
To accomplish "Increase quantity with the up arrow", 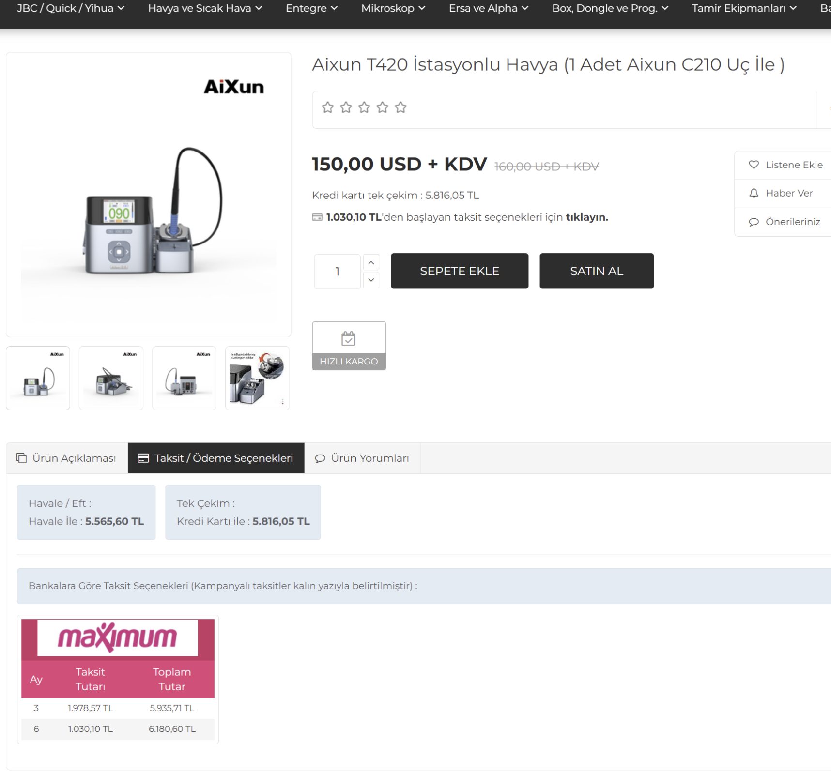I will (x=371, y=263).
